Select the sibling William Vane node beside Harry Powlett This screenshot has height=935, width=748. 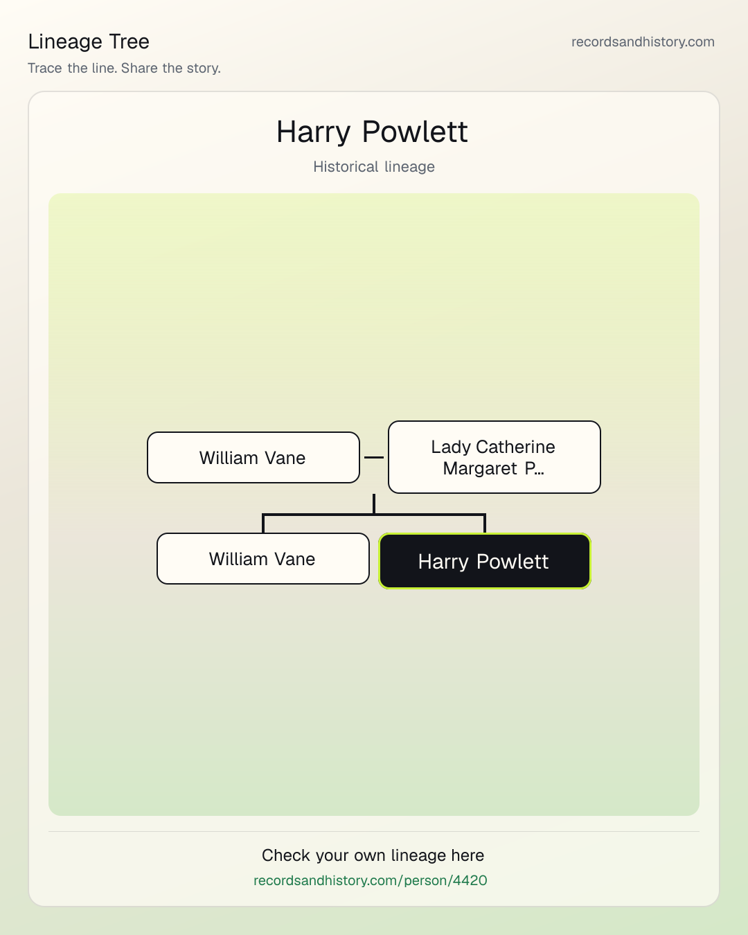(263, 559)
